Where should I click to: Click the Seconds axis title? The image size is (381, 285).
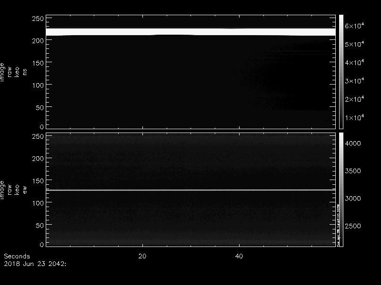[17, 256]
